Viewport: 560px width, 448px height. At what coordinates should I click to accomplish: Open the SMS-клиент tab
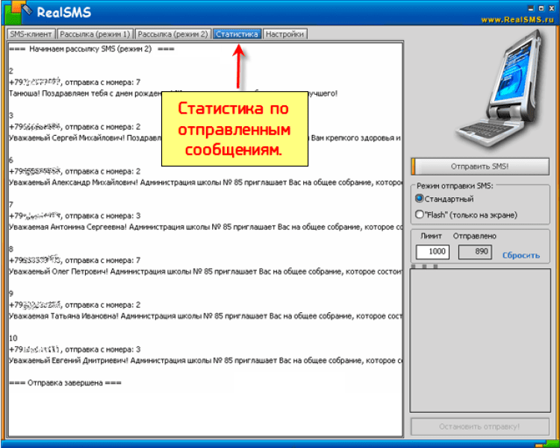(31, 34)
